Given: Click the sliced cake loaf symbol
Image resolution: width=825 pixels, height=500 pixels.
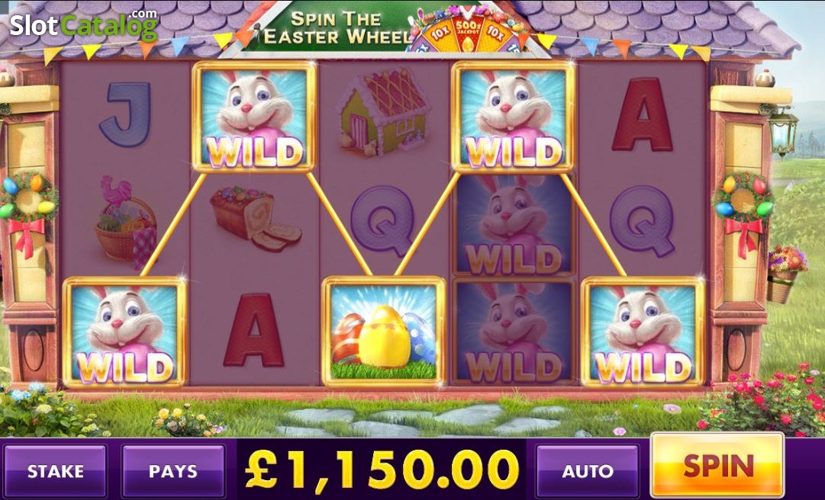Looking at the screenshot, I should tap(256, 219).
